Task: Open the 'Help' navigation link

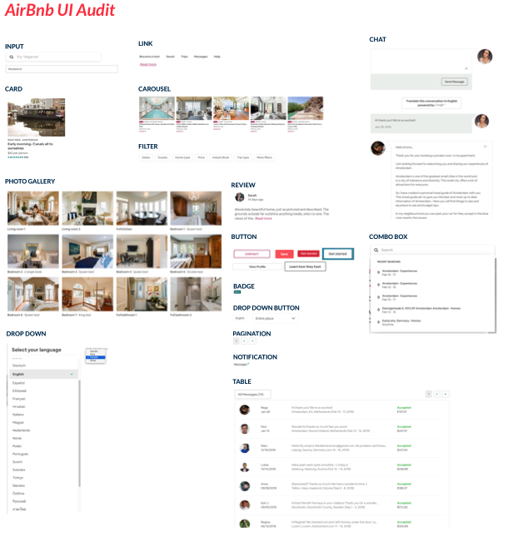Action: 217,57
